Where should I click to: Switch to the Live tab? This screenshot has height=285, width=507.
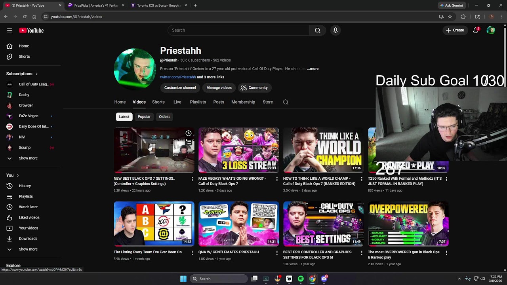177,102
